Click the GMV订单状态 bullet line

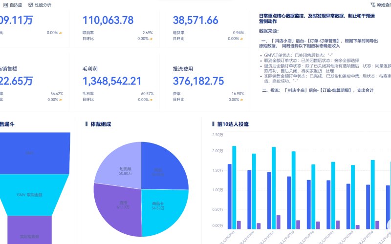[x=299, y=55]
